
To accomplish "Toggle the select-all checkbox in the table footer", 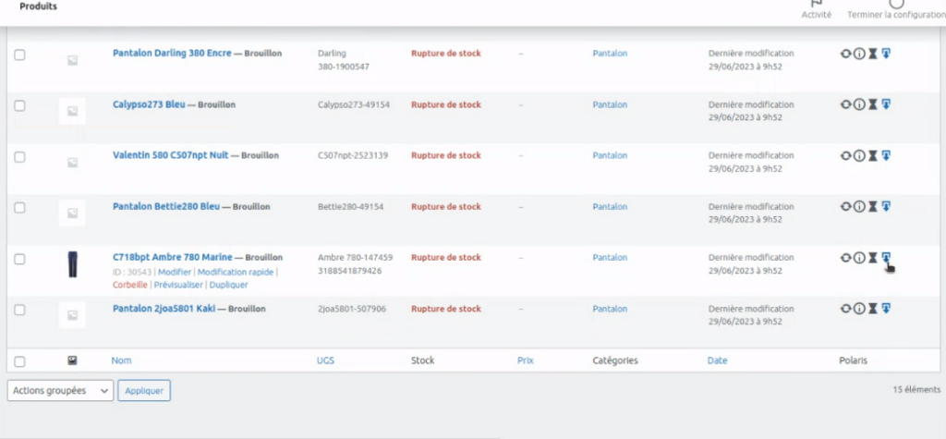I will click(19, 361).
